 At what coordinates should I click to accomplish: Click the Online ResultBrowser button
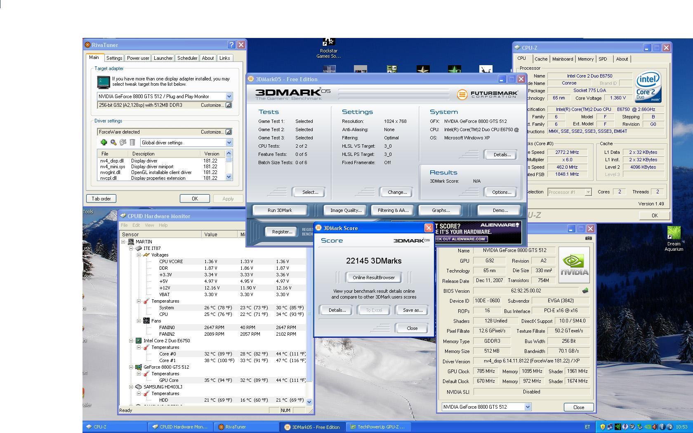pyautogui.click(x=374, y=278)
